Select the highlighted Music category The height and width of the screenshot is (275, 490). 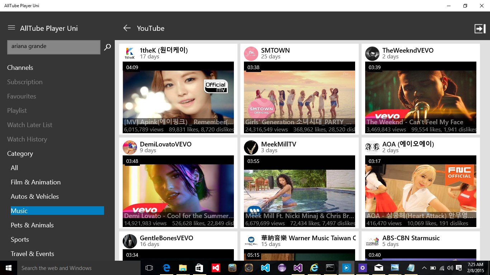tap(57, 211)
